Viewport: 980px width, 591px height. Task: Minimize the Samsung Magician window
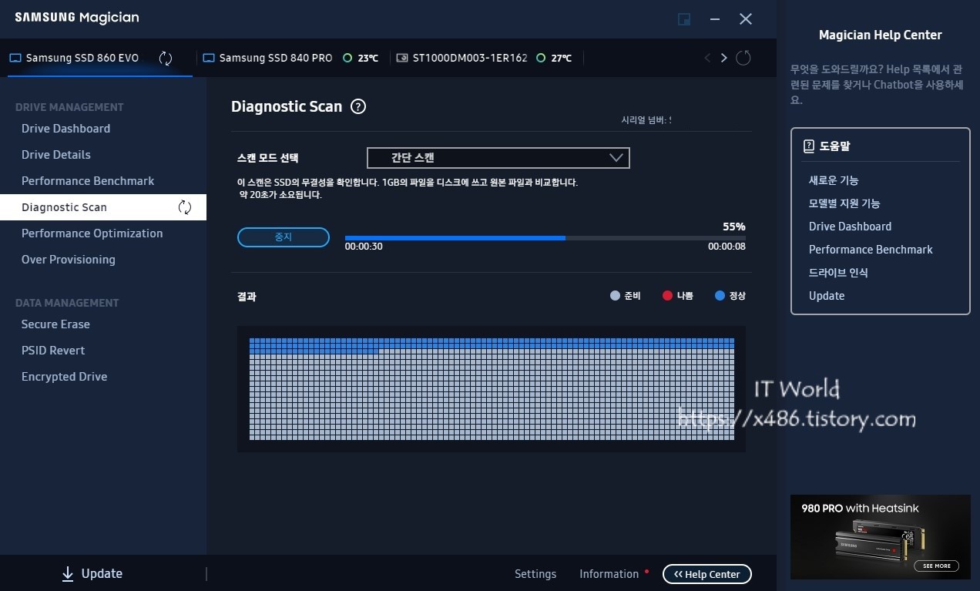click(716, 19)
